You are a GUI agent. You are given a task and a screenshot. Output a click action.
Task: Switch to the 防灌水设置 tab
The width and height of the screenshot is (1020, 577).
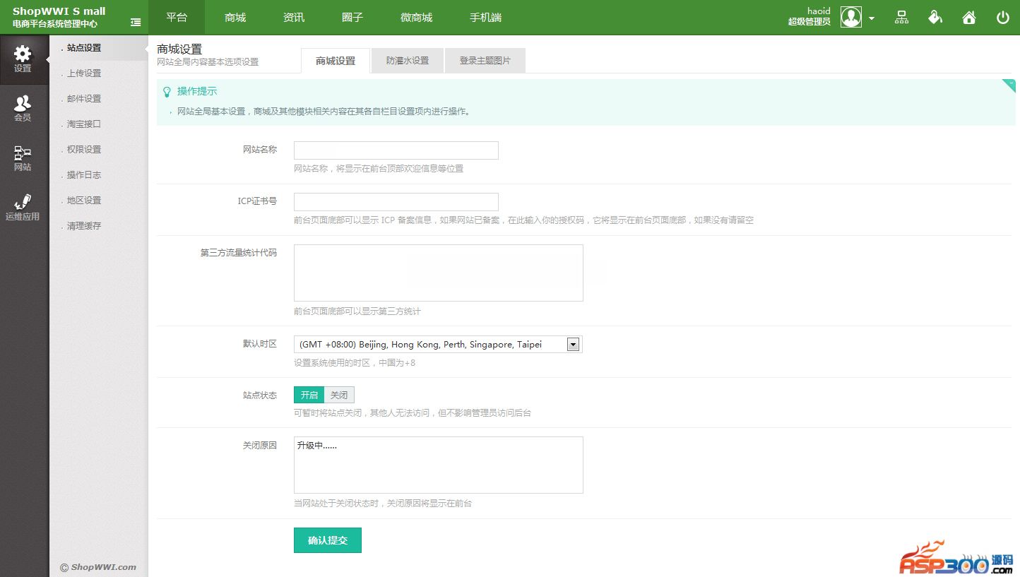coord(408,61)
